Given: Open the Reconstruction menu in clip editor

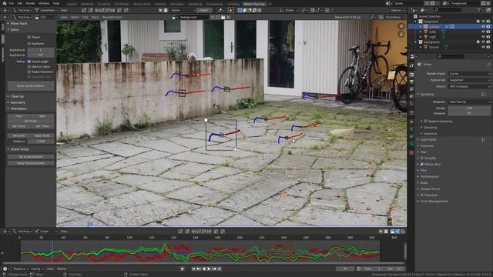Looking at the screenshot, I should point(112,17).
